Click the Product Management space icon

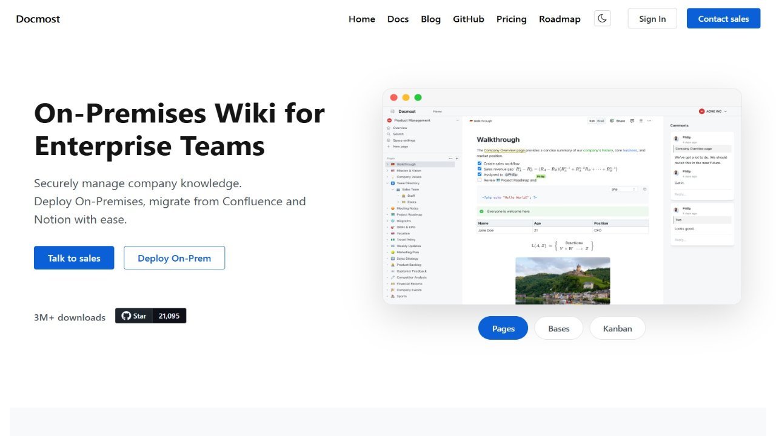(x=389, y=121)
